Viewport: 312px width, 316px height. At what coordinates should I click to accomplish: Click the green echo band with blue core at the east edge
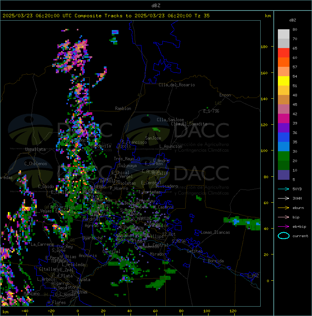242,223
